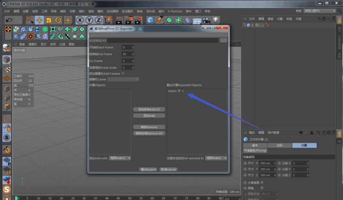The width and height of the screenshot is (343, 200).
Task: Click the Start Frame stepper arrows
Action: point(133,47)
